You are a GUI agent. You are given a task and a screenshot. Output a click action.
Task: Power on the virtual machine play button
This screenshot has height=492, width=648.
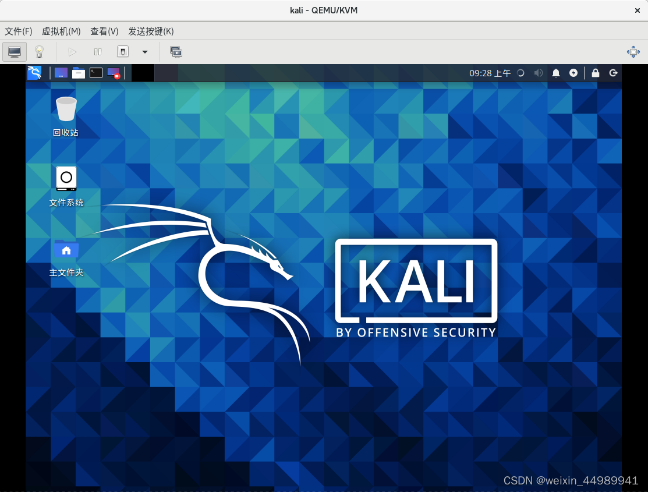72,52
